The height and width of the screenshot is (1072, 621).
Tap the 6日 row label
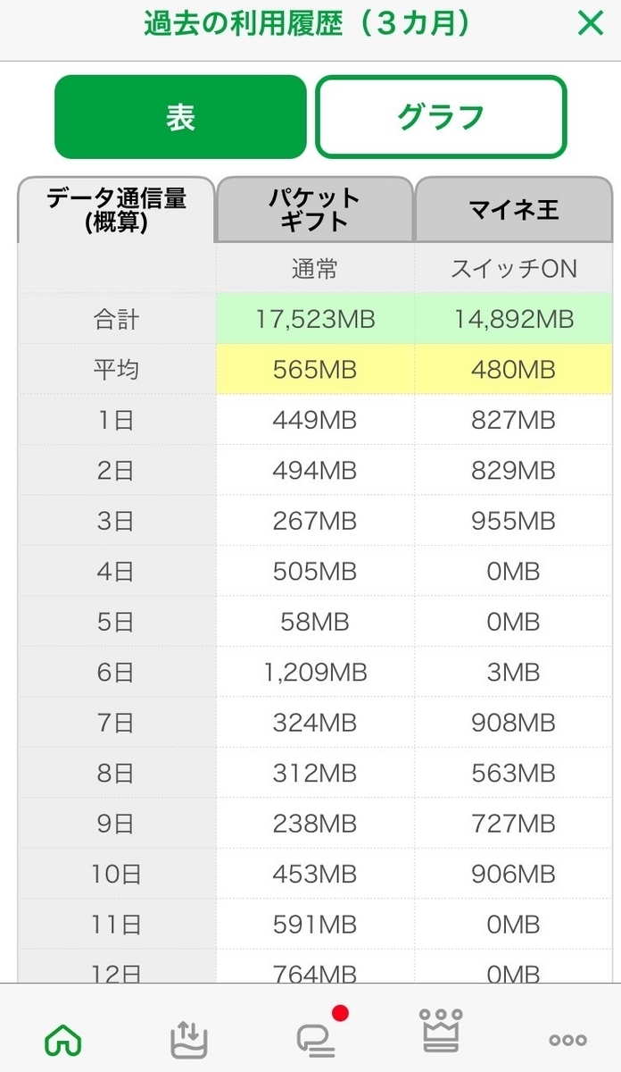(x=116, y=672)
